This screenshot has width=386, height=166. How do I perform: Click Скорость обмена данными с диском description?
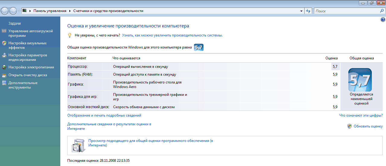pyautogui.click(x=144, y=107)
